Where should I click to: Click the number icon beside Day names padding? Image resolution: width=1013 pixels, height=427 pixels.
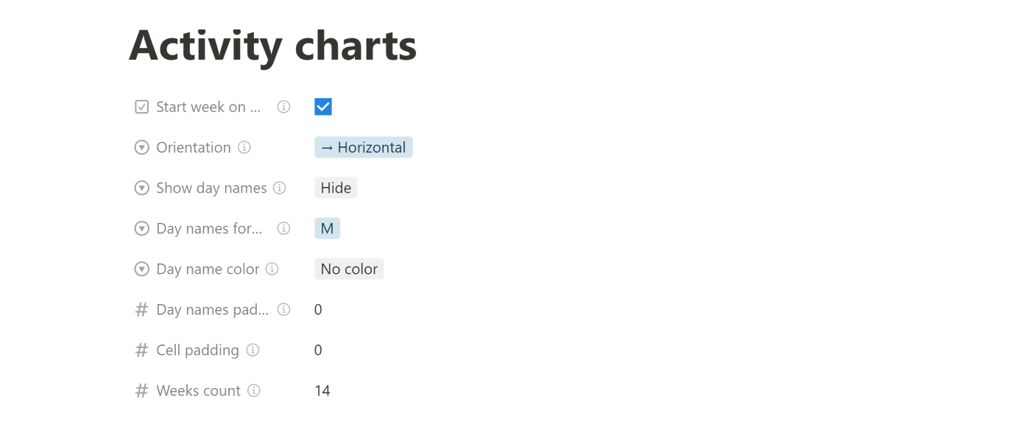coord(141,309)
